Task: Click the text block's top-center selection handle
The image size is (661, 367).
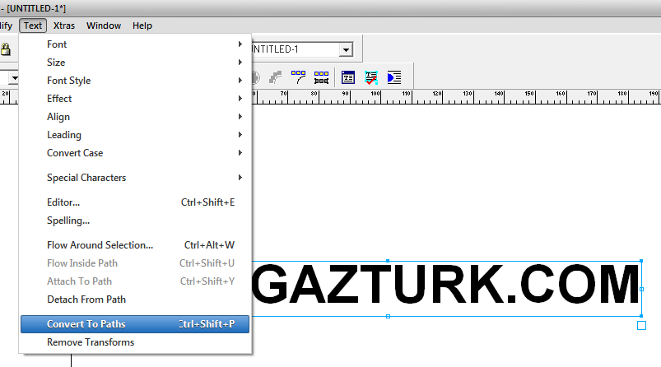Action: point(388,261)
